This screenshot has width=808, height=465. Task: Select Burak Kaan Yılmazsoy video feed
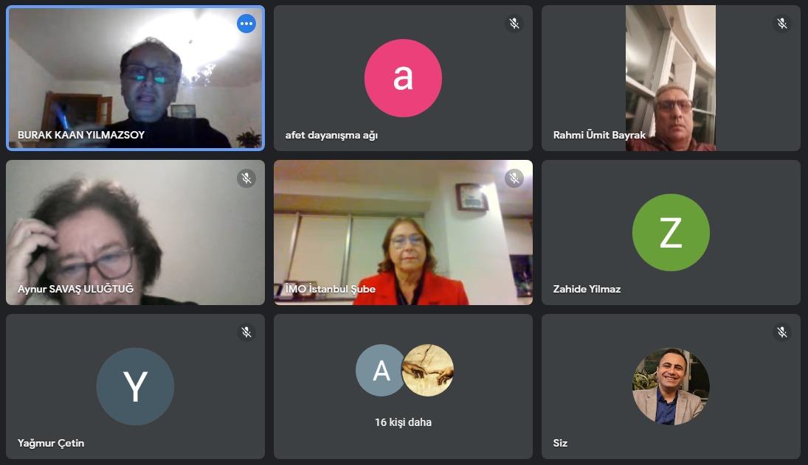click(135, 78)
